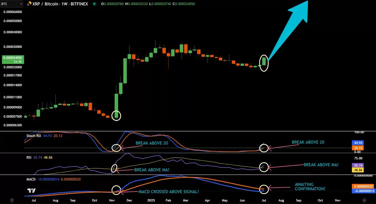Screen dimensions: 376x204
Task: Click the yellow 48.86 RSI MA value tag
Action: pyautogui.click(x=358, y=170)
